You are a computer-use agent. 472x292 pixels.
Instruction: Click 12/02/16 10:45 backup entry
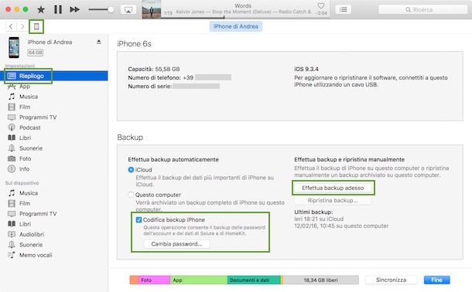341,226
